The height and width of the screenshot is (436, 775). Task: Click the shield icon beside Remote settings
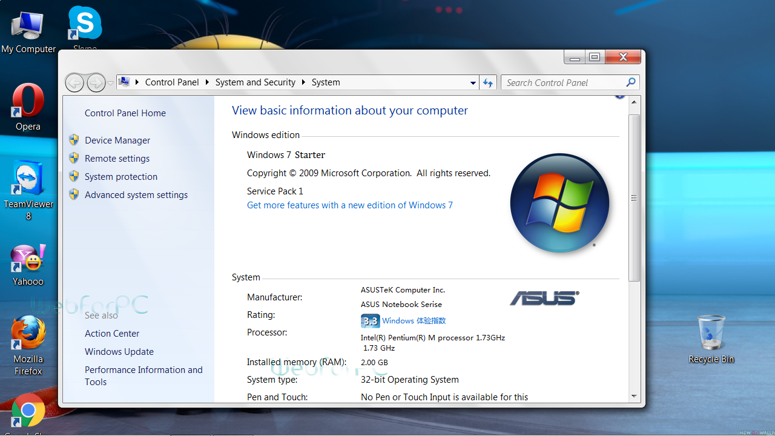74,158
